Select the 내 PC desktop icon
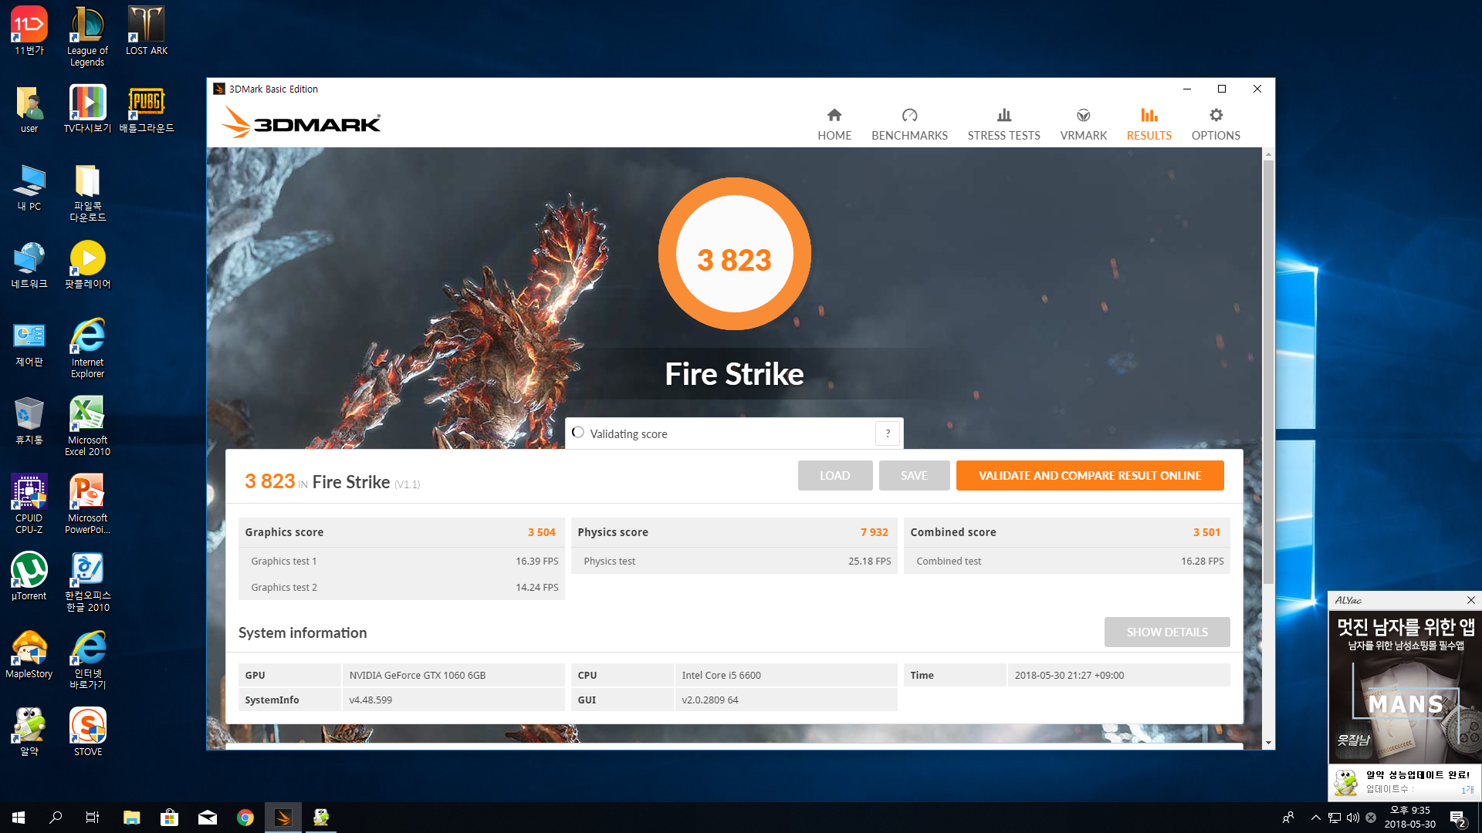The width and height of the screenshot is (1482, 833). pyautogui.click(x=29, y=187)
